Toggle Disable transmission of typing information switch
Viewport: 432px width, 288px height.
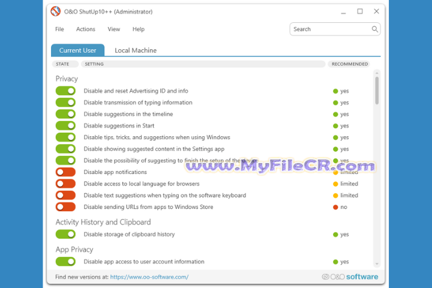[x=65, y=103]
